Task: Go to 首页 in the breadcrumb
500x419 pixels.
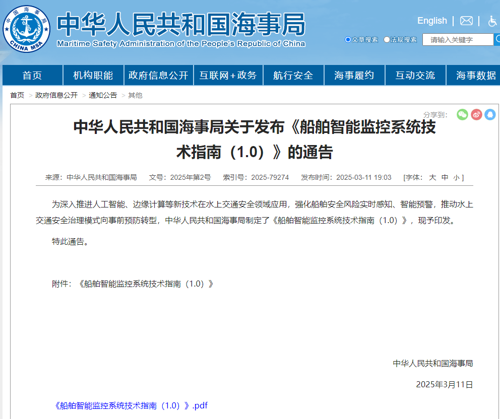Action: click(x=17, y=95)
